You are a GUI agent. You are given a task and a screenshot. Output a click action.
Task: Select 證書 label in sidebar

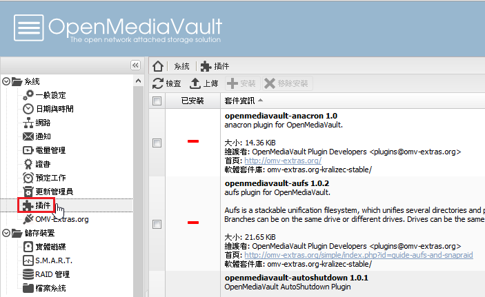(x=43, y=164)
